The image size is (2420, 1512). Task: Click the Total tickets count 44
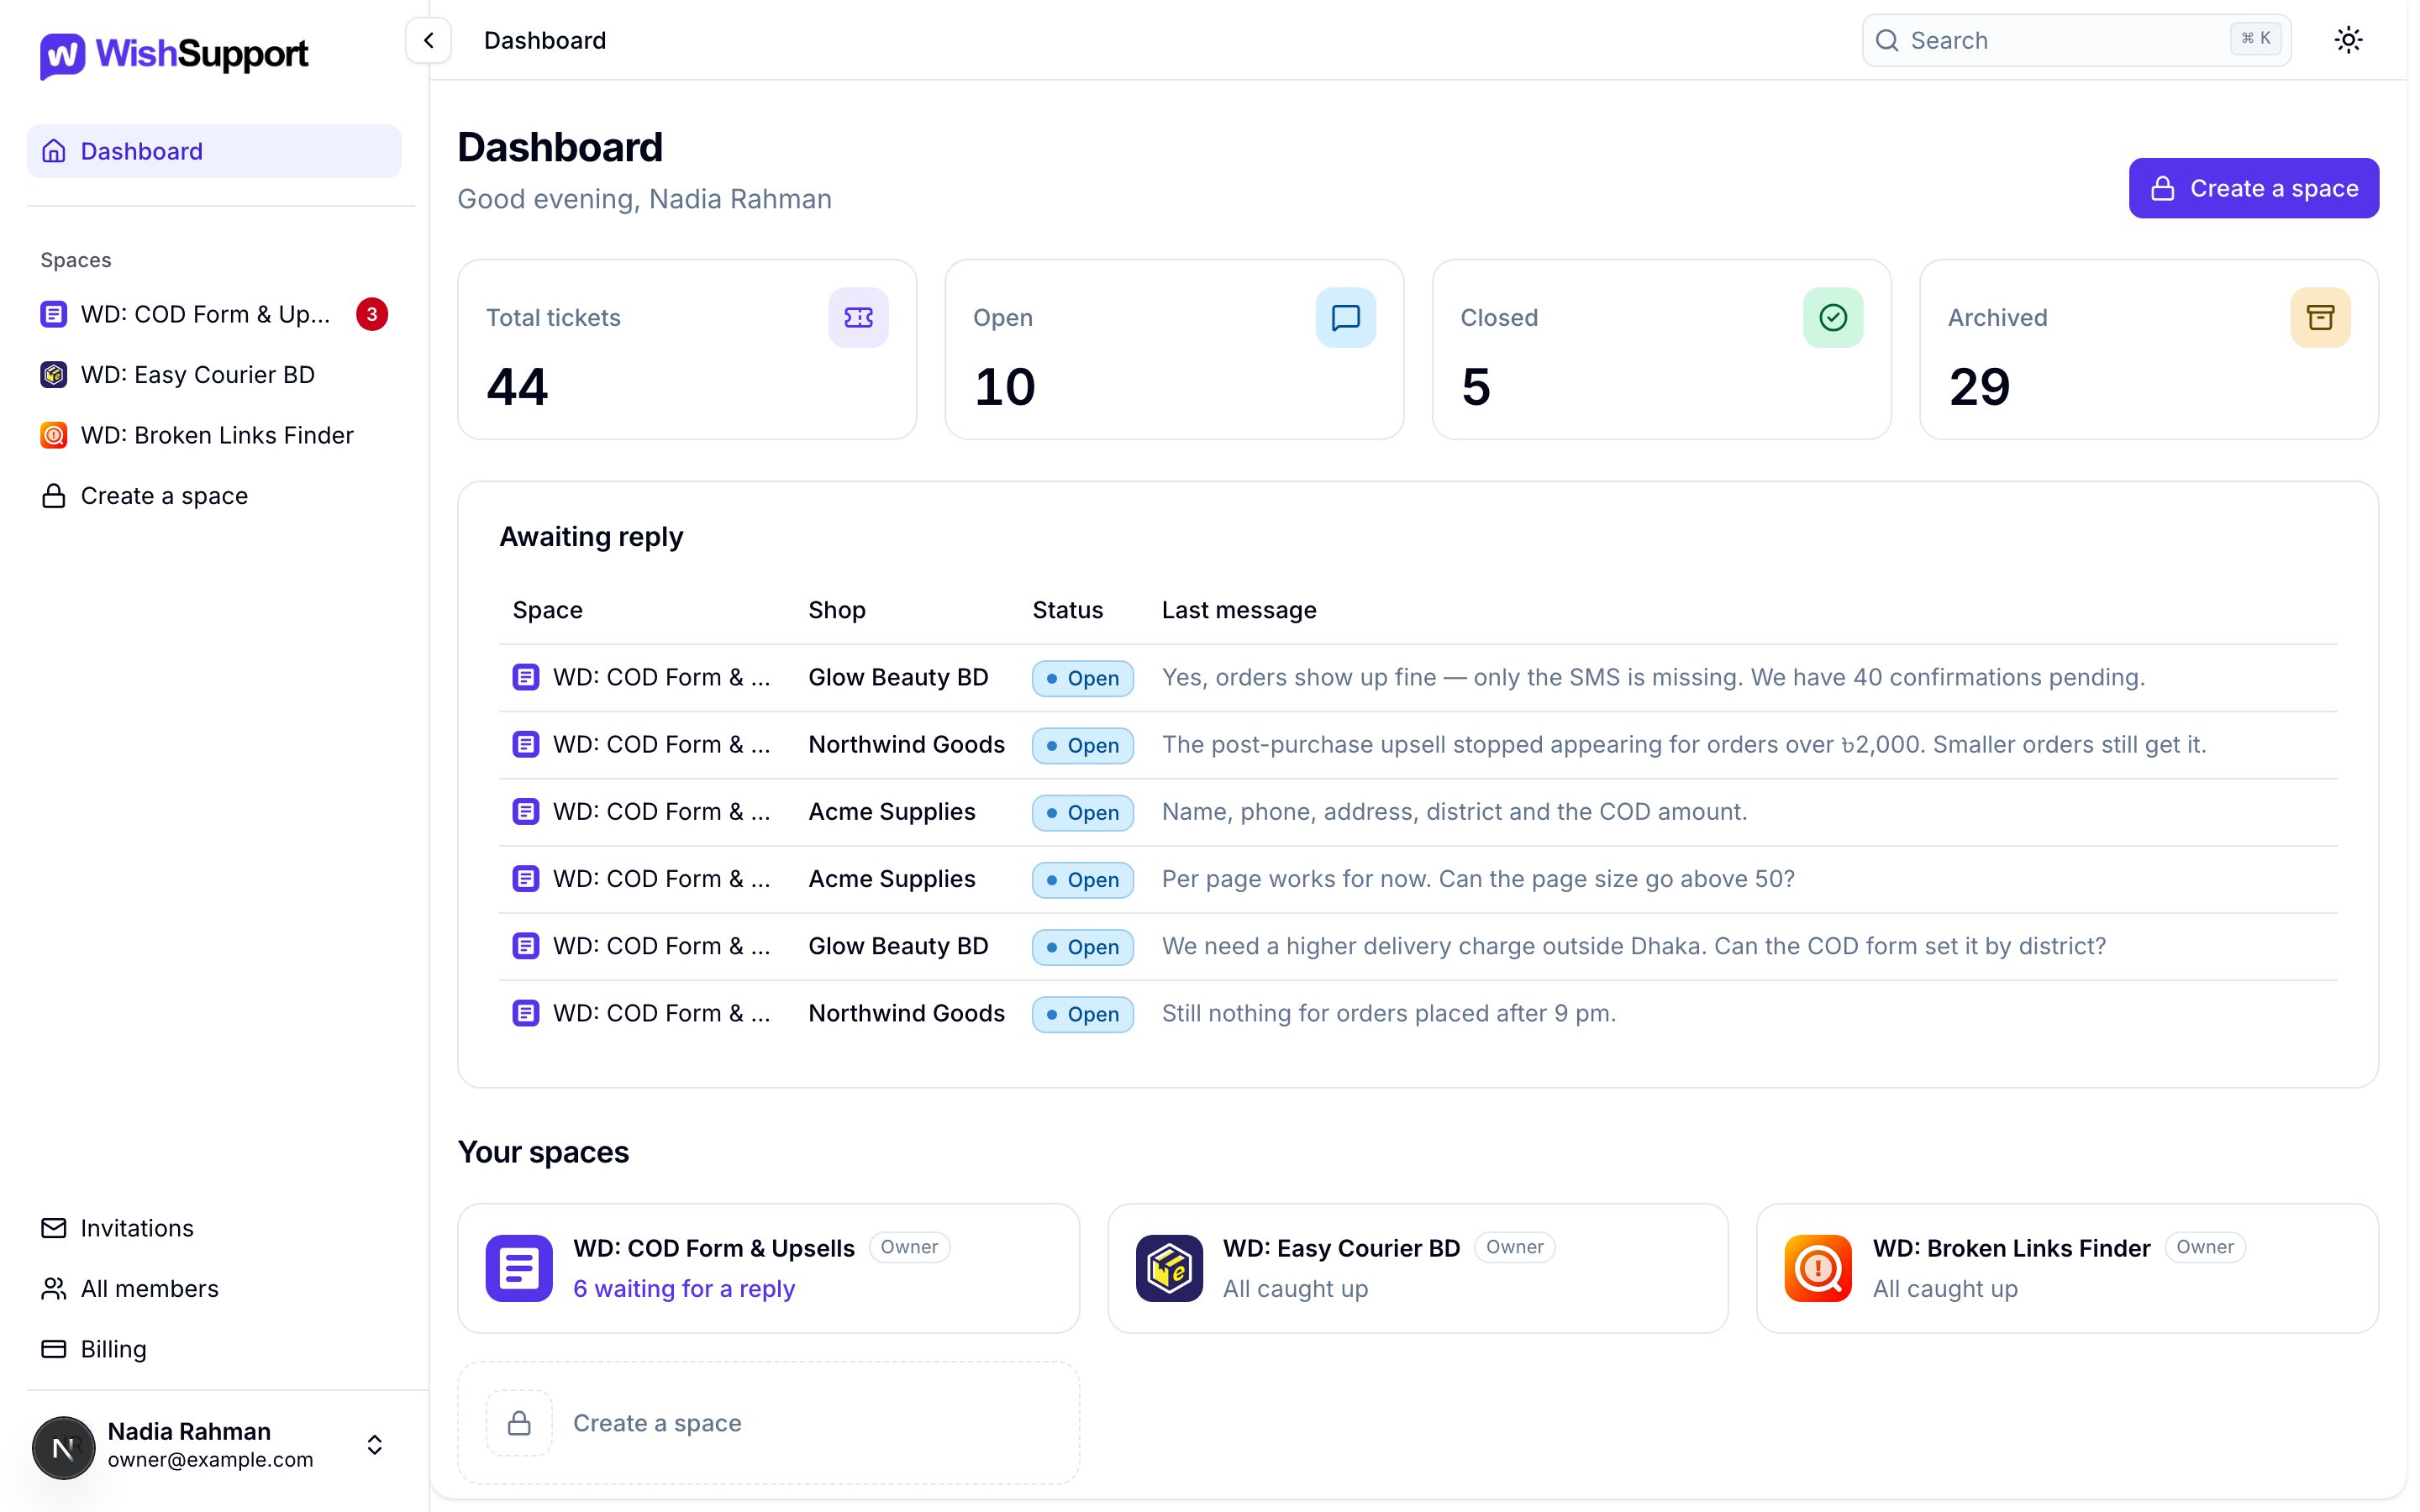click(517, 387)
